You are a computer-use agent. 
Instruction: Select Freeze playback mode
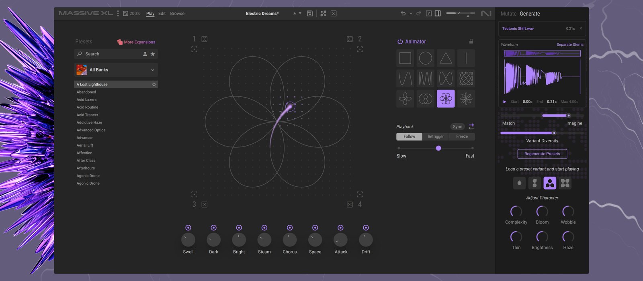[x=462, y=136]
